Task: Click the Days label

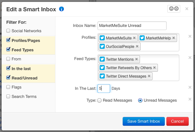Action: [x=116, y=89]
